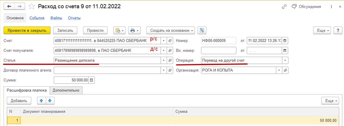
Task: Move row up with blue arrow
Action: [42, 101]
